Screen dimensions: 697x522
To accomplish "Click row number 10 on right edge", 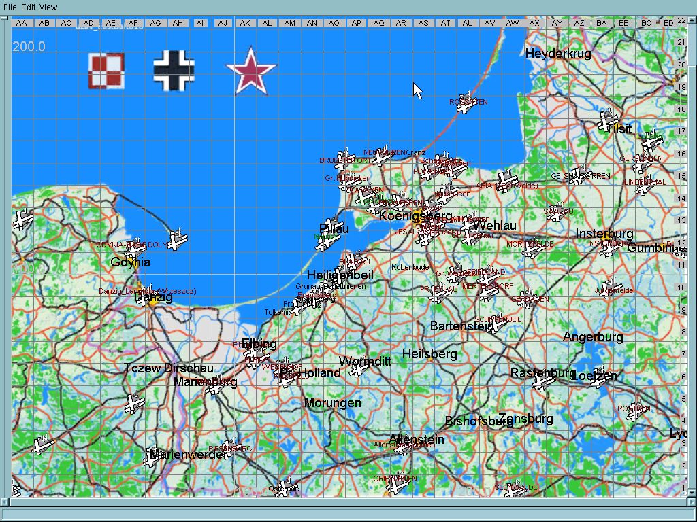I will click(x=681, y=288).
